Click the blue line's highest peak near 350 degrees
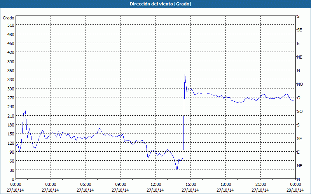This screenshot has height=194, width=311. point(185,74)
